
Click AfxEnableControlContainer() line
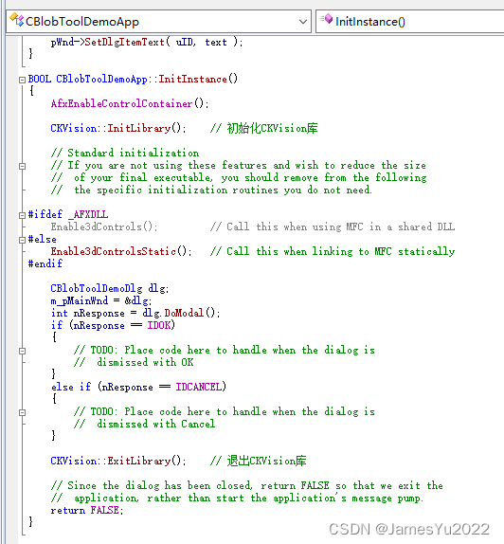coord(130,103)
